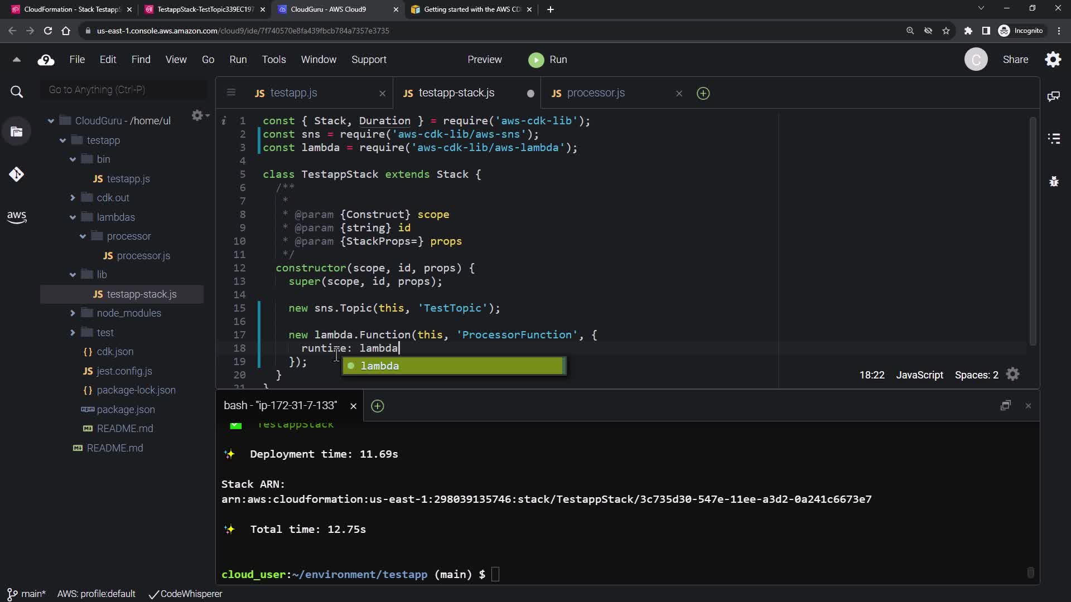Screen dimensions: 1071x602
Task: Hide the menu bar with up arrow
Action: coord(16,60)
